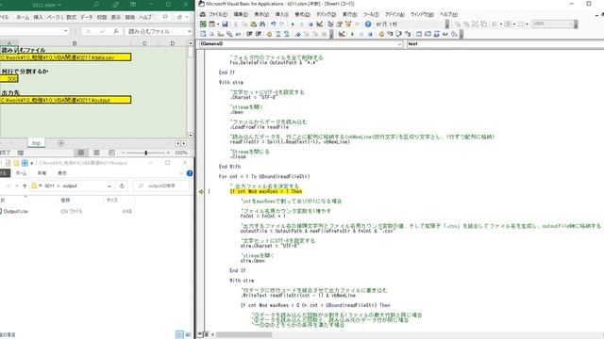
Task: Click the insert function fx icon
Action: click(x=115, y=31)
